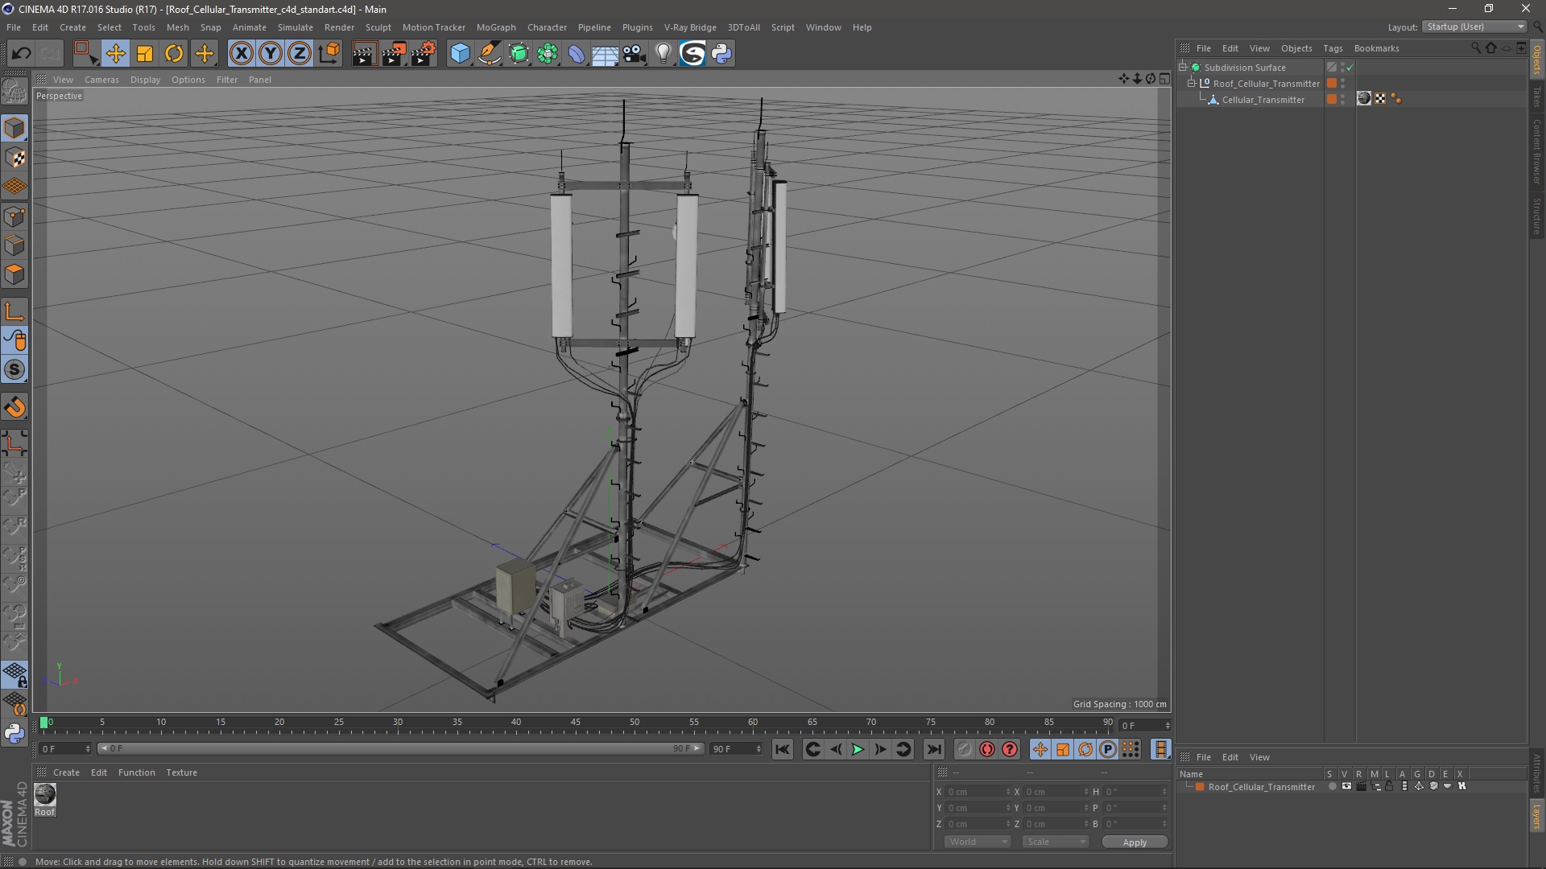Open the World coordinate dropdown
1546x869 pixels.
978,842
